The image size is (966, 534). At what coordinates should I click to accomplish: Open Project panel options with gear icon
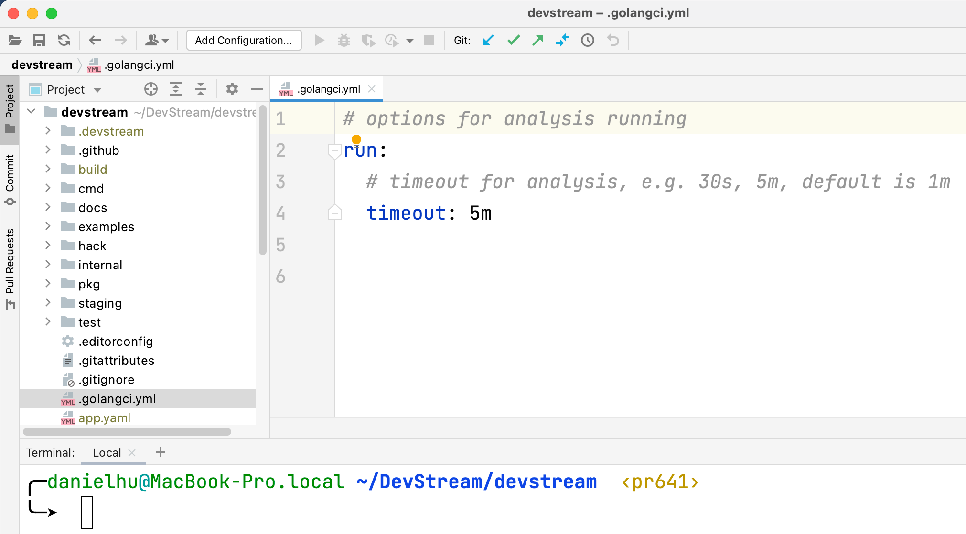click(x=232, y=89)
